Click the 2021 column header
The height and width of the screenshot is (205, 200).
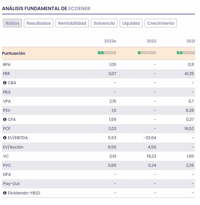coord(191,41)
